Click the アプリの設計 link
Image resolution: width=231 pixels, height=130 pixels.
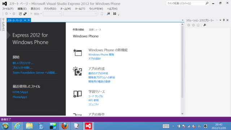coord(95,58)
